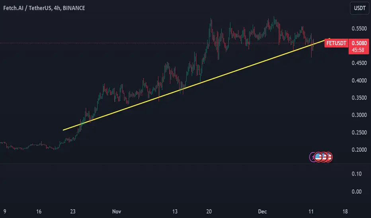Click the 0.2000 price axis label

point(359,149)
